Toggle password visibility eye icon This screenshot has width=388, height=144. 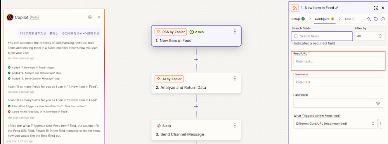coord(378,103)
